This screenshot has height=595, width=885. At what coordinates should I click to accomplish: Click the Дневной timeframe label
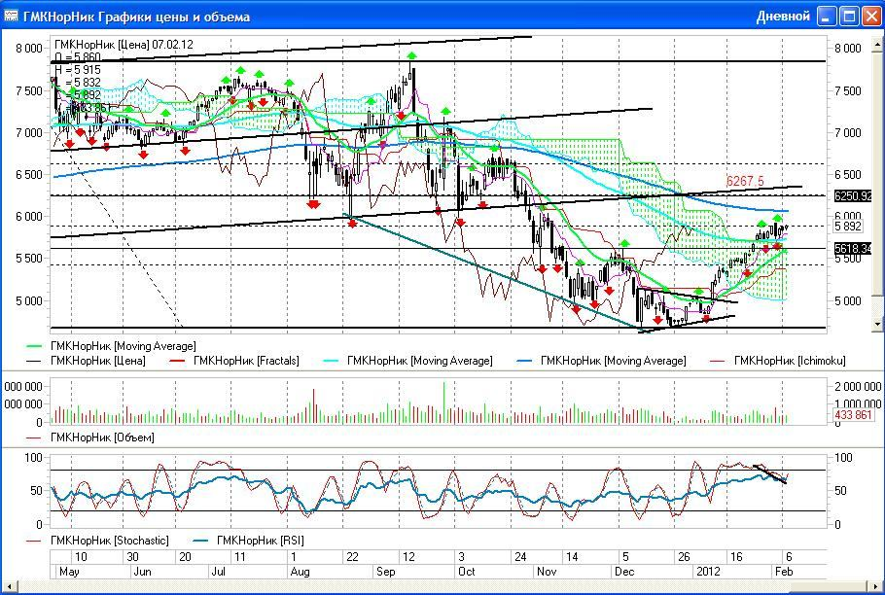pos(783,17)
